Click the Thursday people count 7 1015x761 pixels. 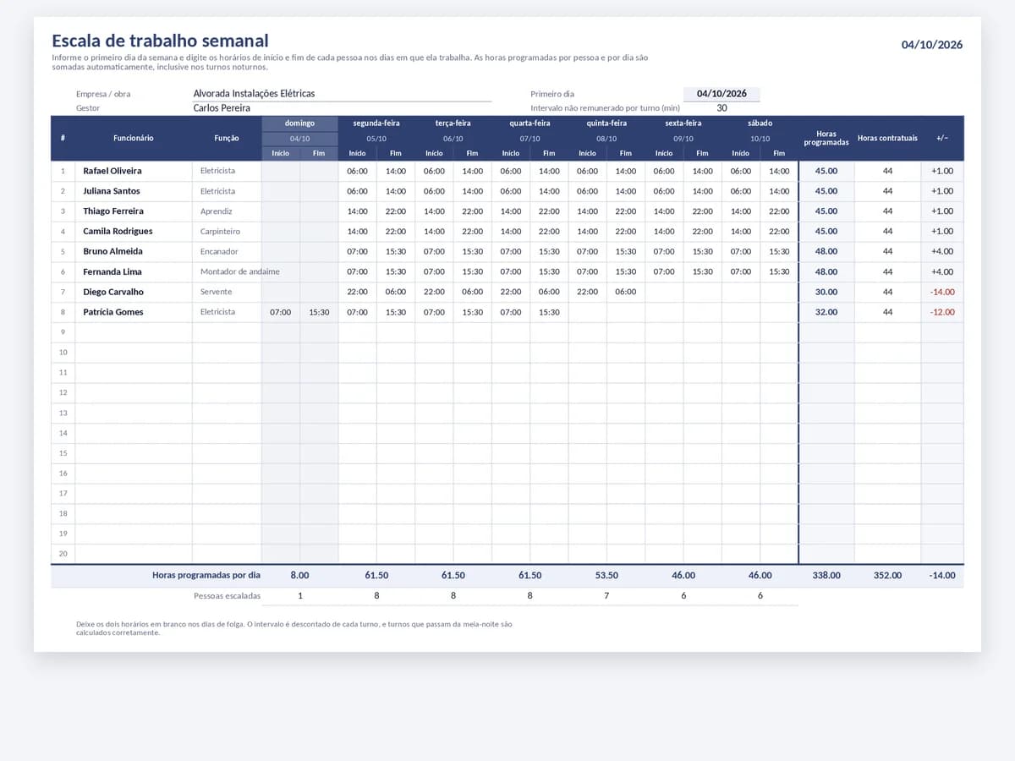pos(606,595)
